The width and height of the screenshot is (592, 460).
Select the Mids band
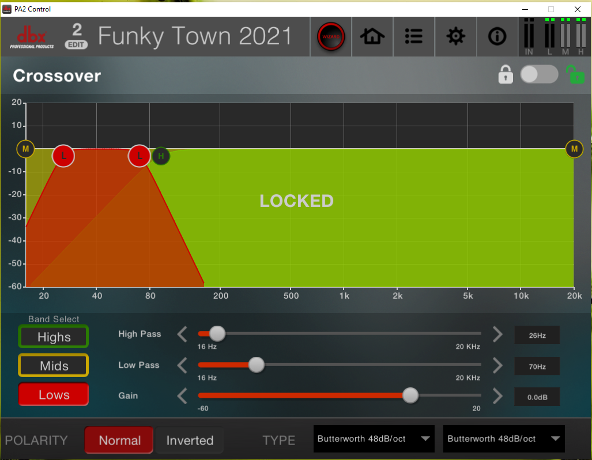point(54,366)
